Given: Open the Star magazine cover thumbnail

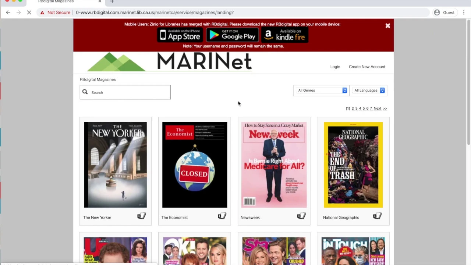Looking at the screenshot, I should [x=274, y=251].
